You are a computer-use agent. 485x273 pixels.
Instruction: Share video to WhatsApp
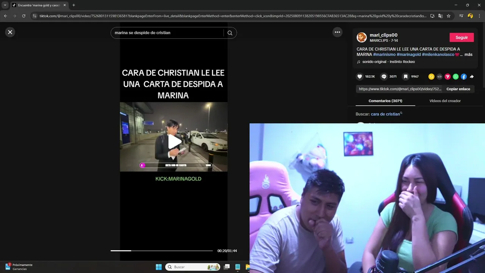point(455,77)
